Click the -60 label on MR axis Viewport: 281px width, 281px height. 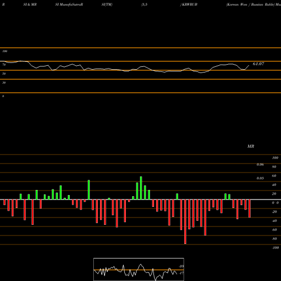point(274,230)
